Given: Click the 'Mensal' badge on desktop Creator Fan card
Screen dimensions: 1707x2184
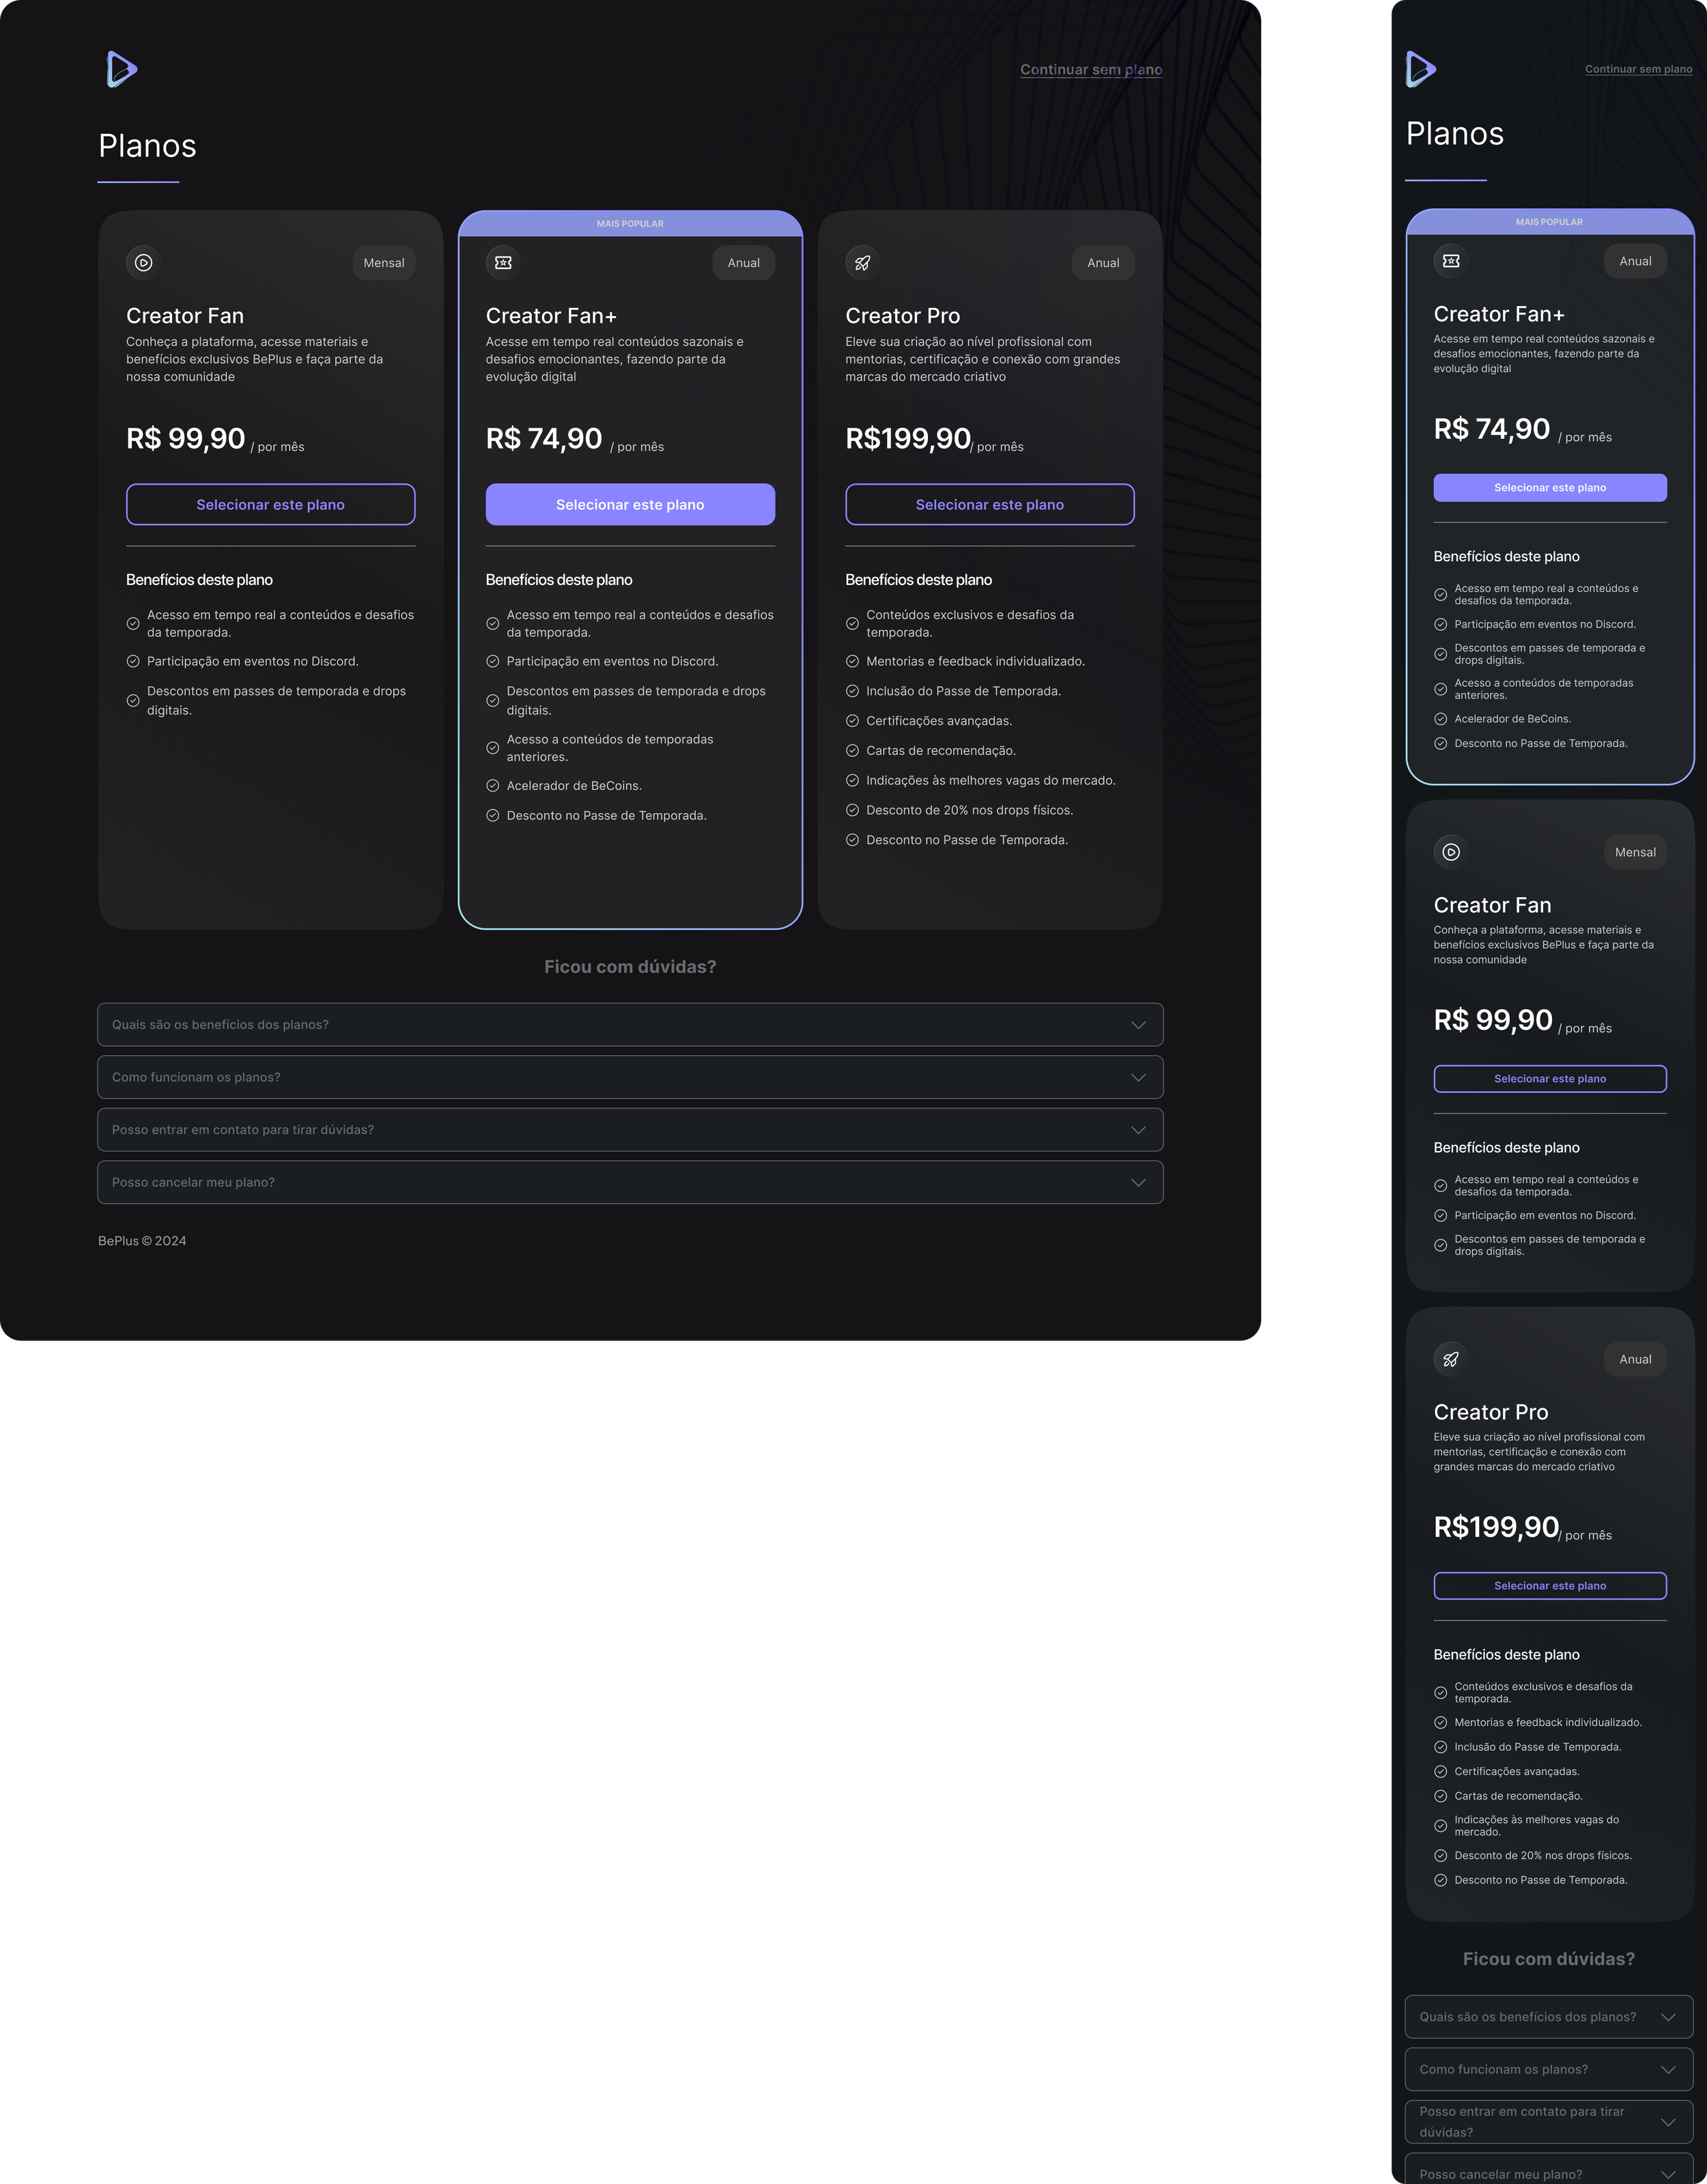Looking at the screenshot, I should click(384, 263).
